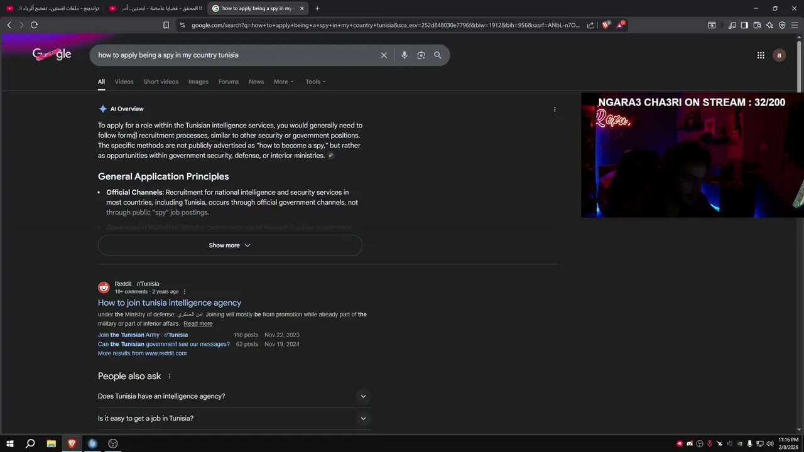The image size is (804, 452).
Task: Open a new tab with plus button
Action: click(x=317, y=8)
